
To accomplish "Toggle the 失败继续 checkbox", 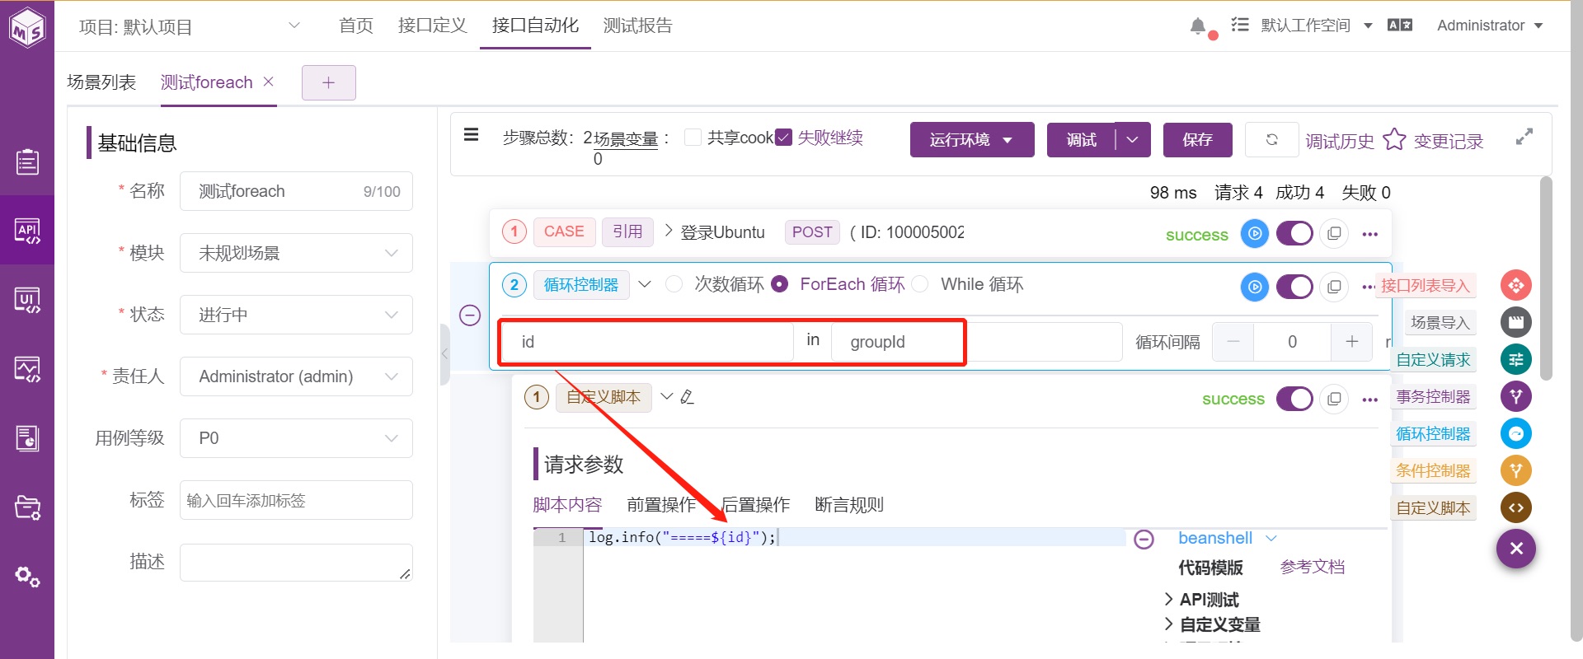I will (x=783, y=138).
